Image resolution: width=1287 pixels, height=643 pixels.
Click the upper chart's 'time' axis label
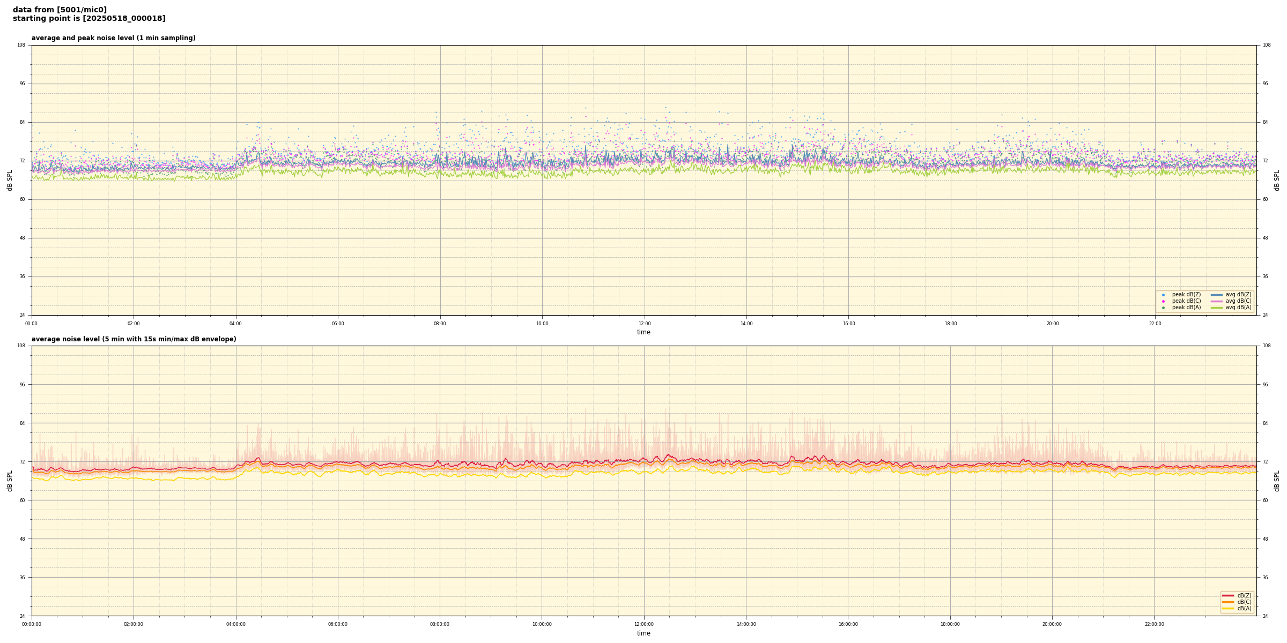point(643,332)
